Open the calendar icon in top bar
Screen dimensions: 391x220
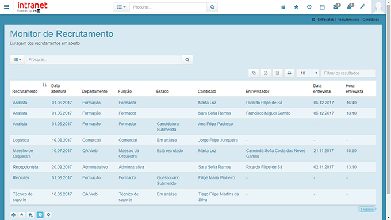[x=322, y=7]
